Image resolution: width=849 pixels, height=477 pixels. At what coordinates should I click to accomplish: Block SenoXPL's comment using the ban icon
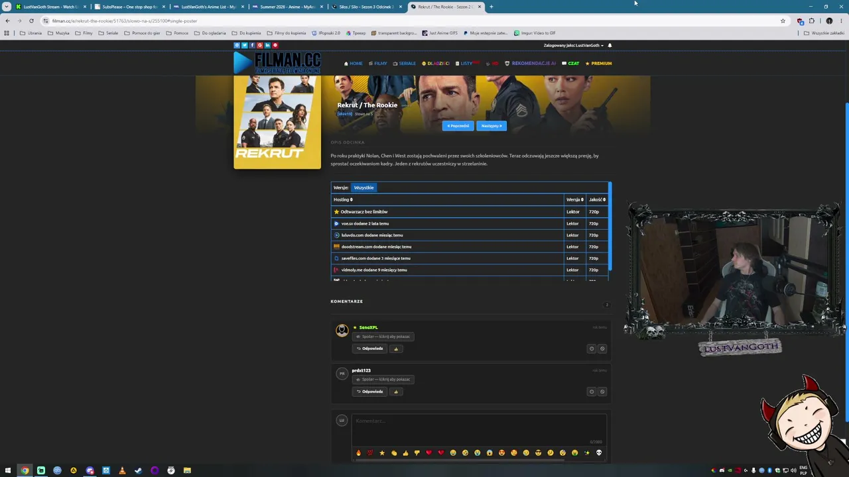[602, 348]
